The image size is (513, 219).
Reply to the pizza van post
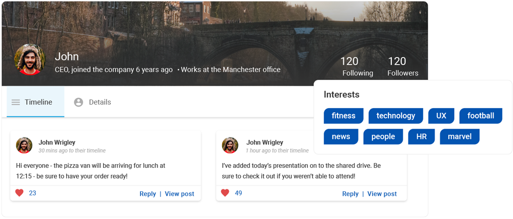[x=148, y=194]
